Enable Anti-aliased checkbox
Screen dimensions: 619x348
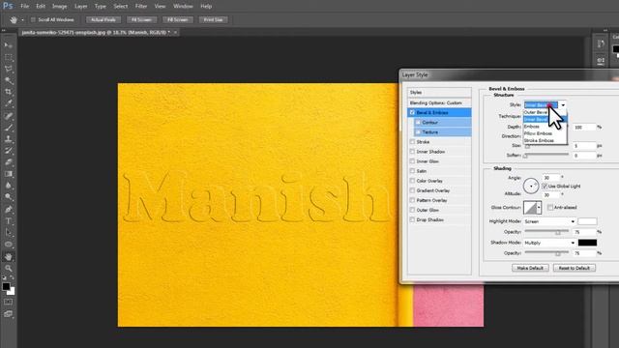click(x=550, y=207)
